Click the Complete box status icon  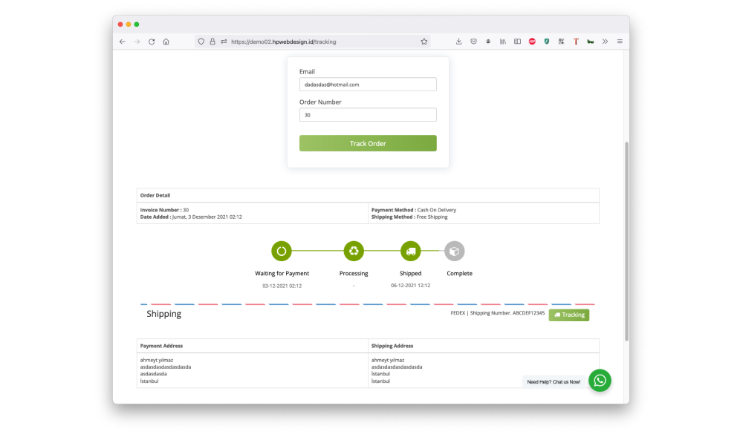(454, 251)
